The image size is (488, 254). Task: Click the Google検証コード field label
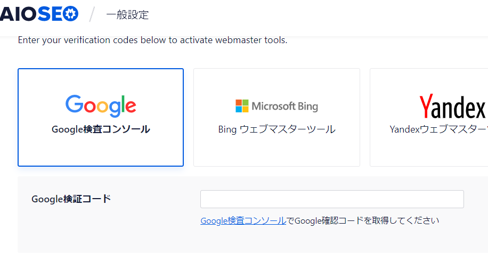click(x=71, y=199)
